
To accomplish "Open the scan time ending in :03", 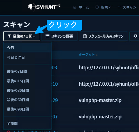I will [54, 68].
